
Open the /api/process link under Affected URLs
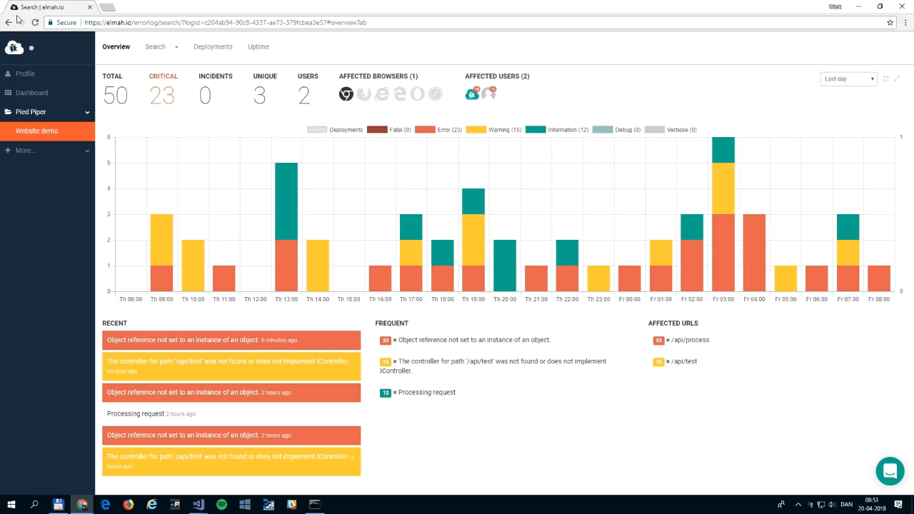[690, 340]
